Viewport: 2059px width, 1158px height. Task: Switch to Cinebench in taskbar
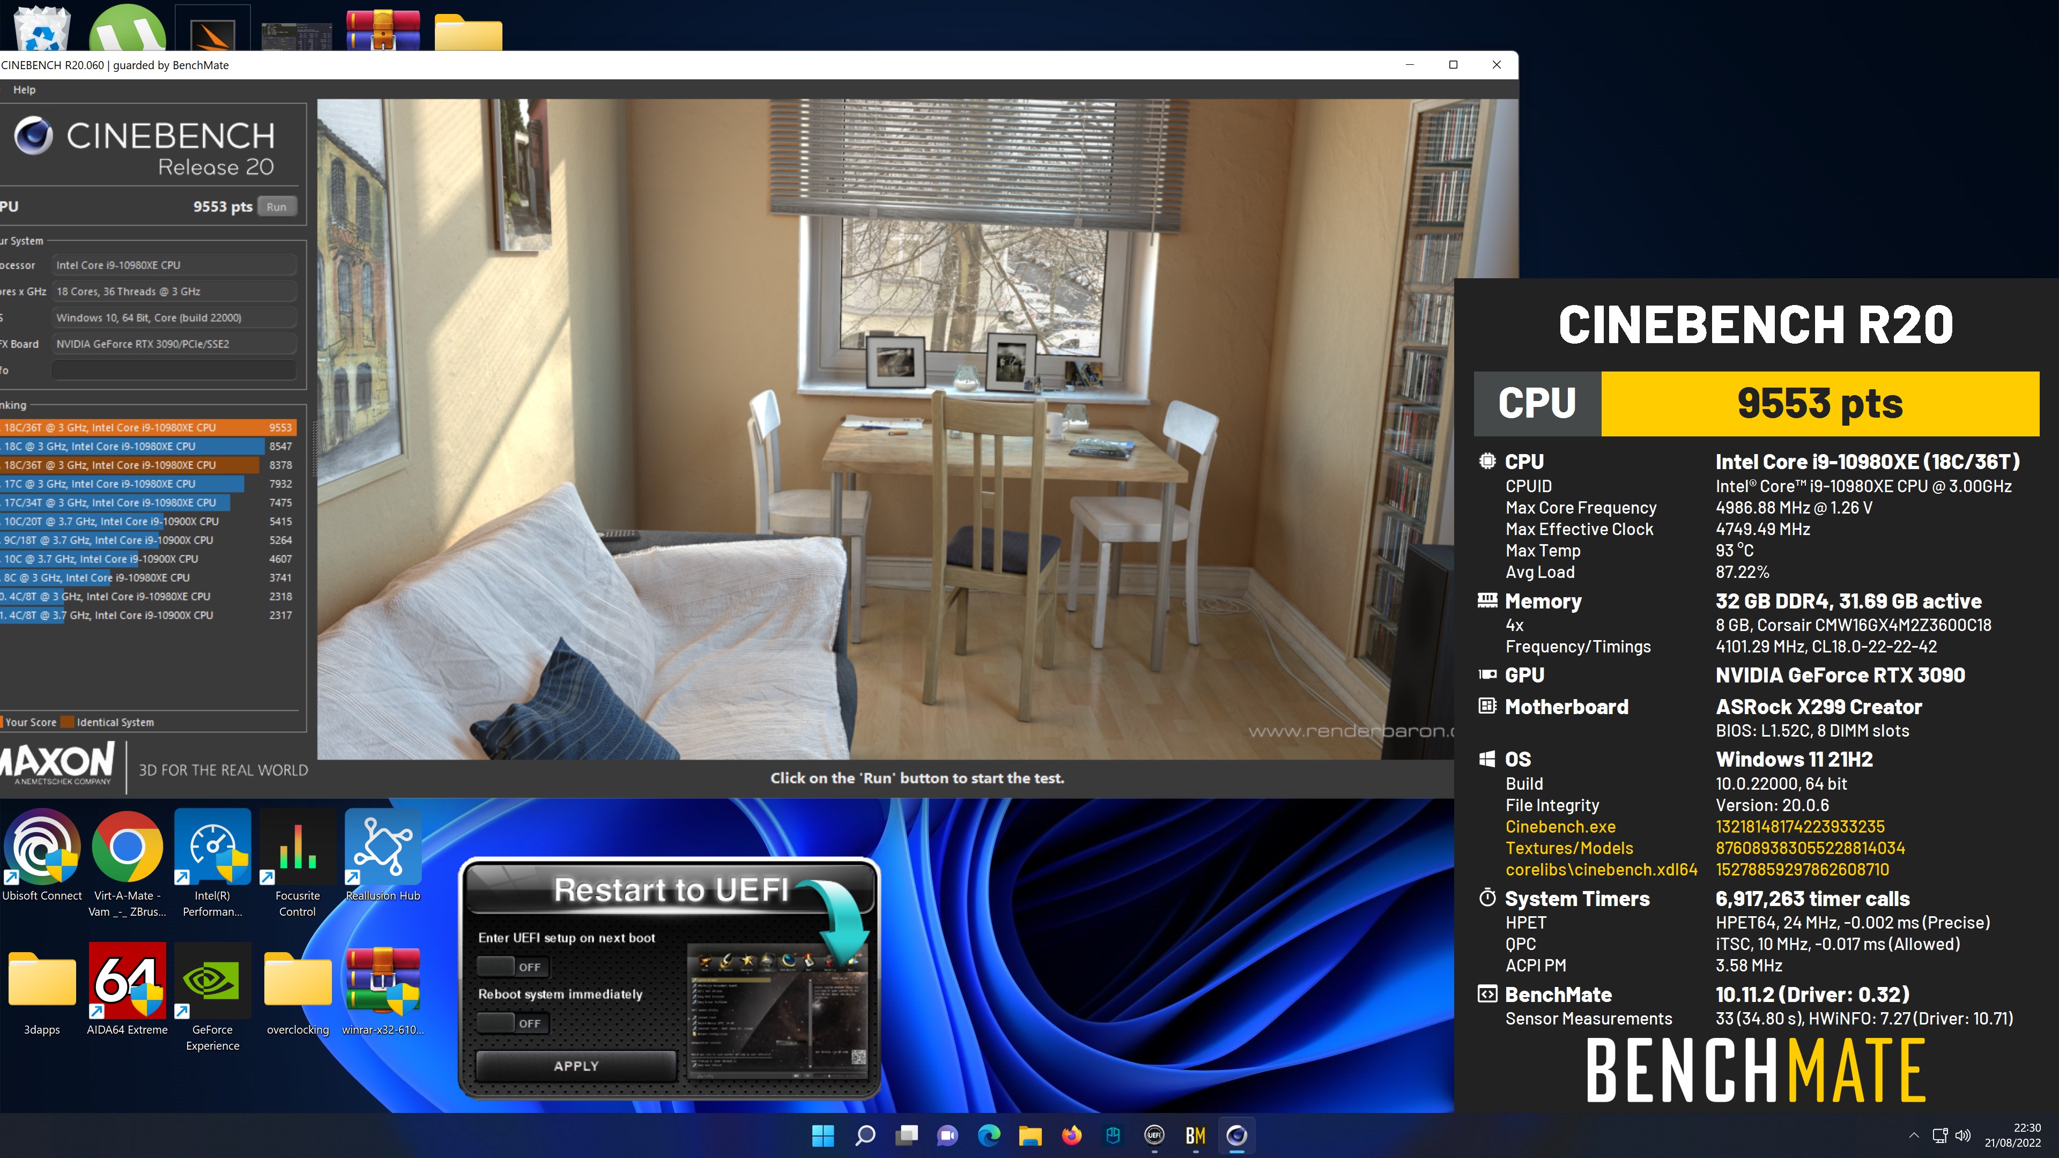point(1236,1135)
